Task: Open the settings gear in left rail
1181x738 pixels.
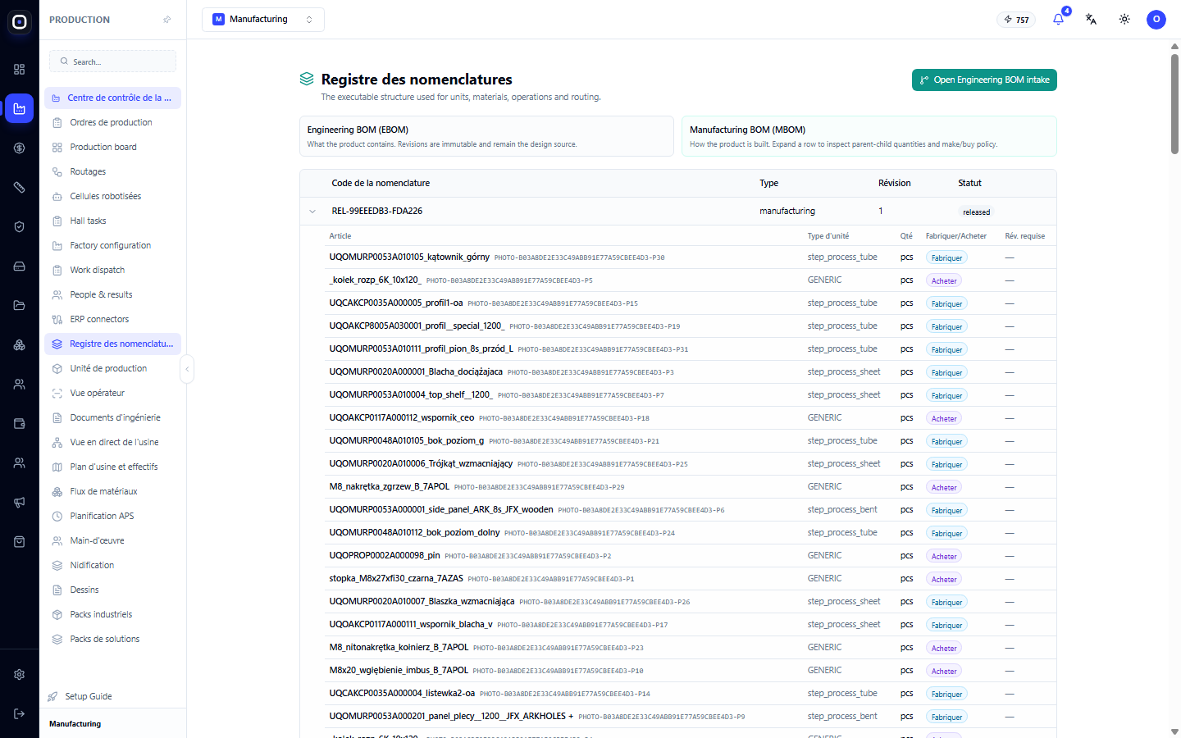Action: coord(20,674)
